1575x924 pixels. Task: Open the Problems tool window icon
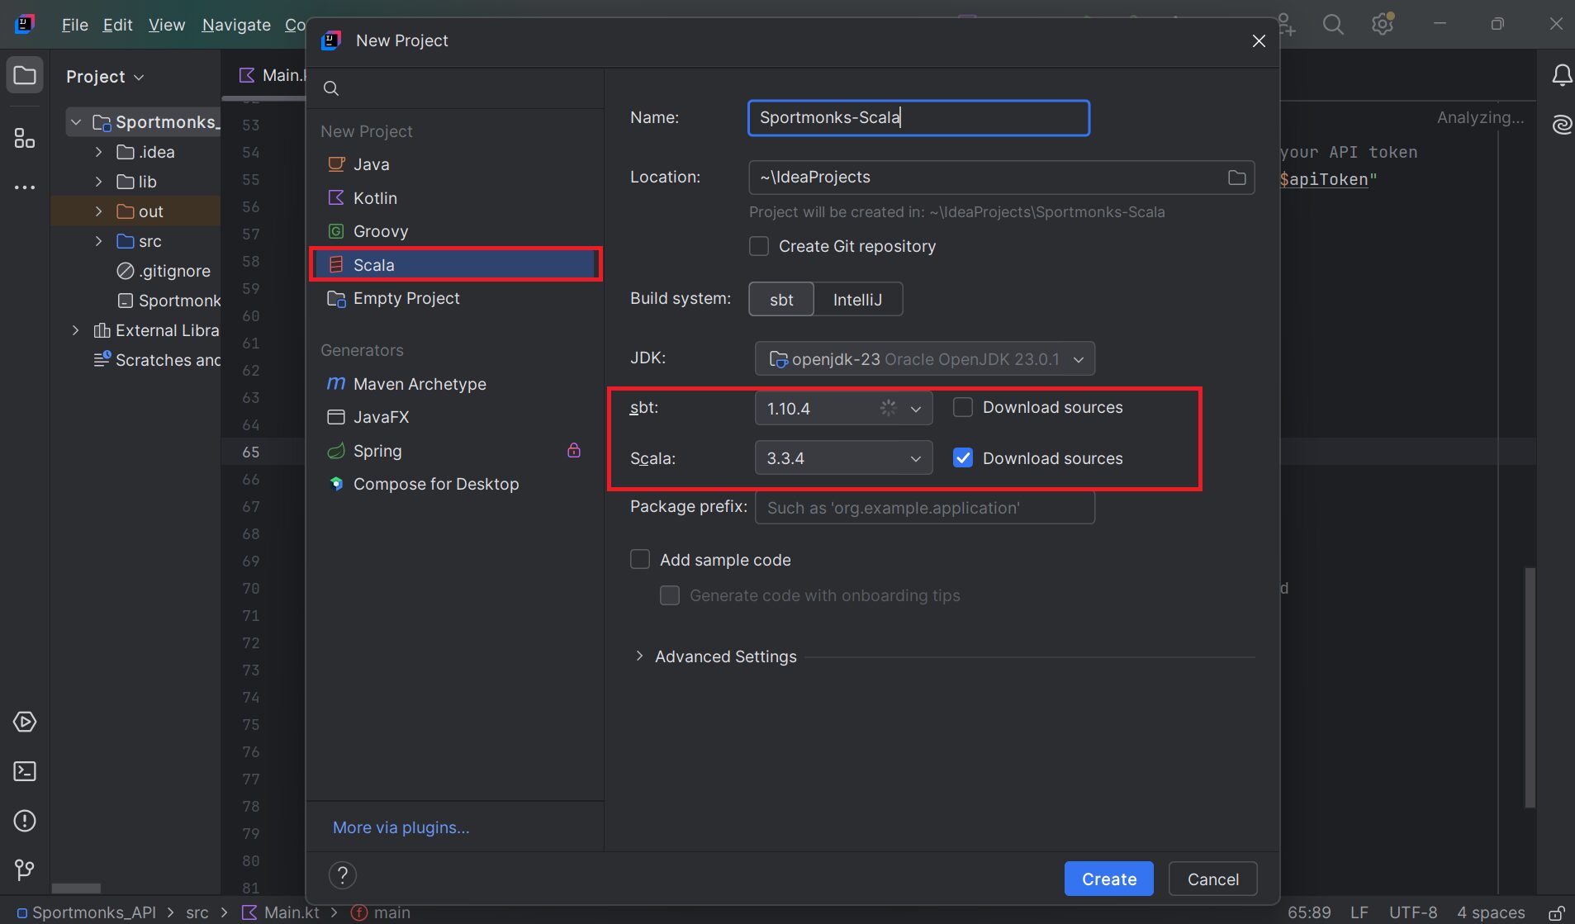click(x=25, y=821)
